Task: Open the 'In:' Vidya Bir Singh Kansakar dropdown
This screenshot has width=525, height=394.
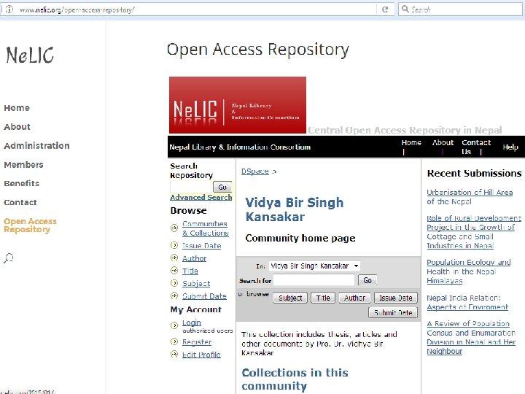Action: point(314,266)
